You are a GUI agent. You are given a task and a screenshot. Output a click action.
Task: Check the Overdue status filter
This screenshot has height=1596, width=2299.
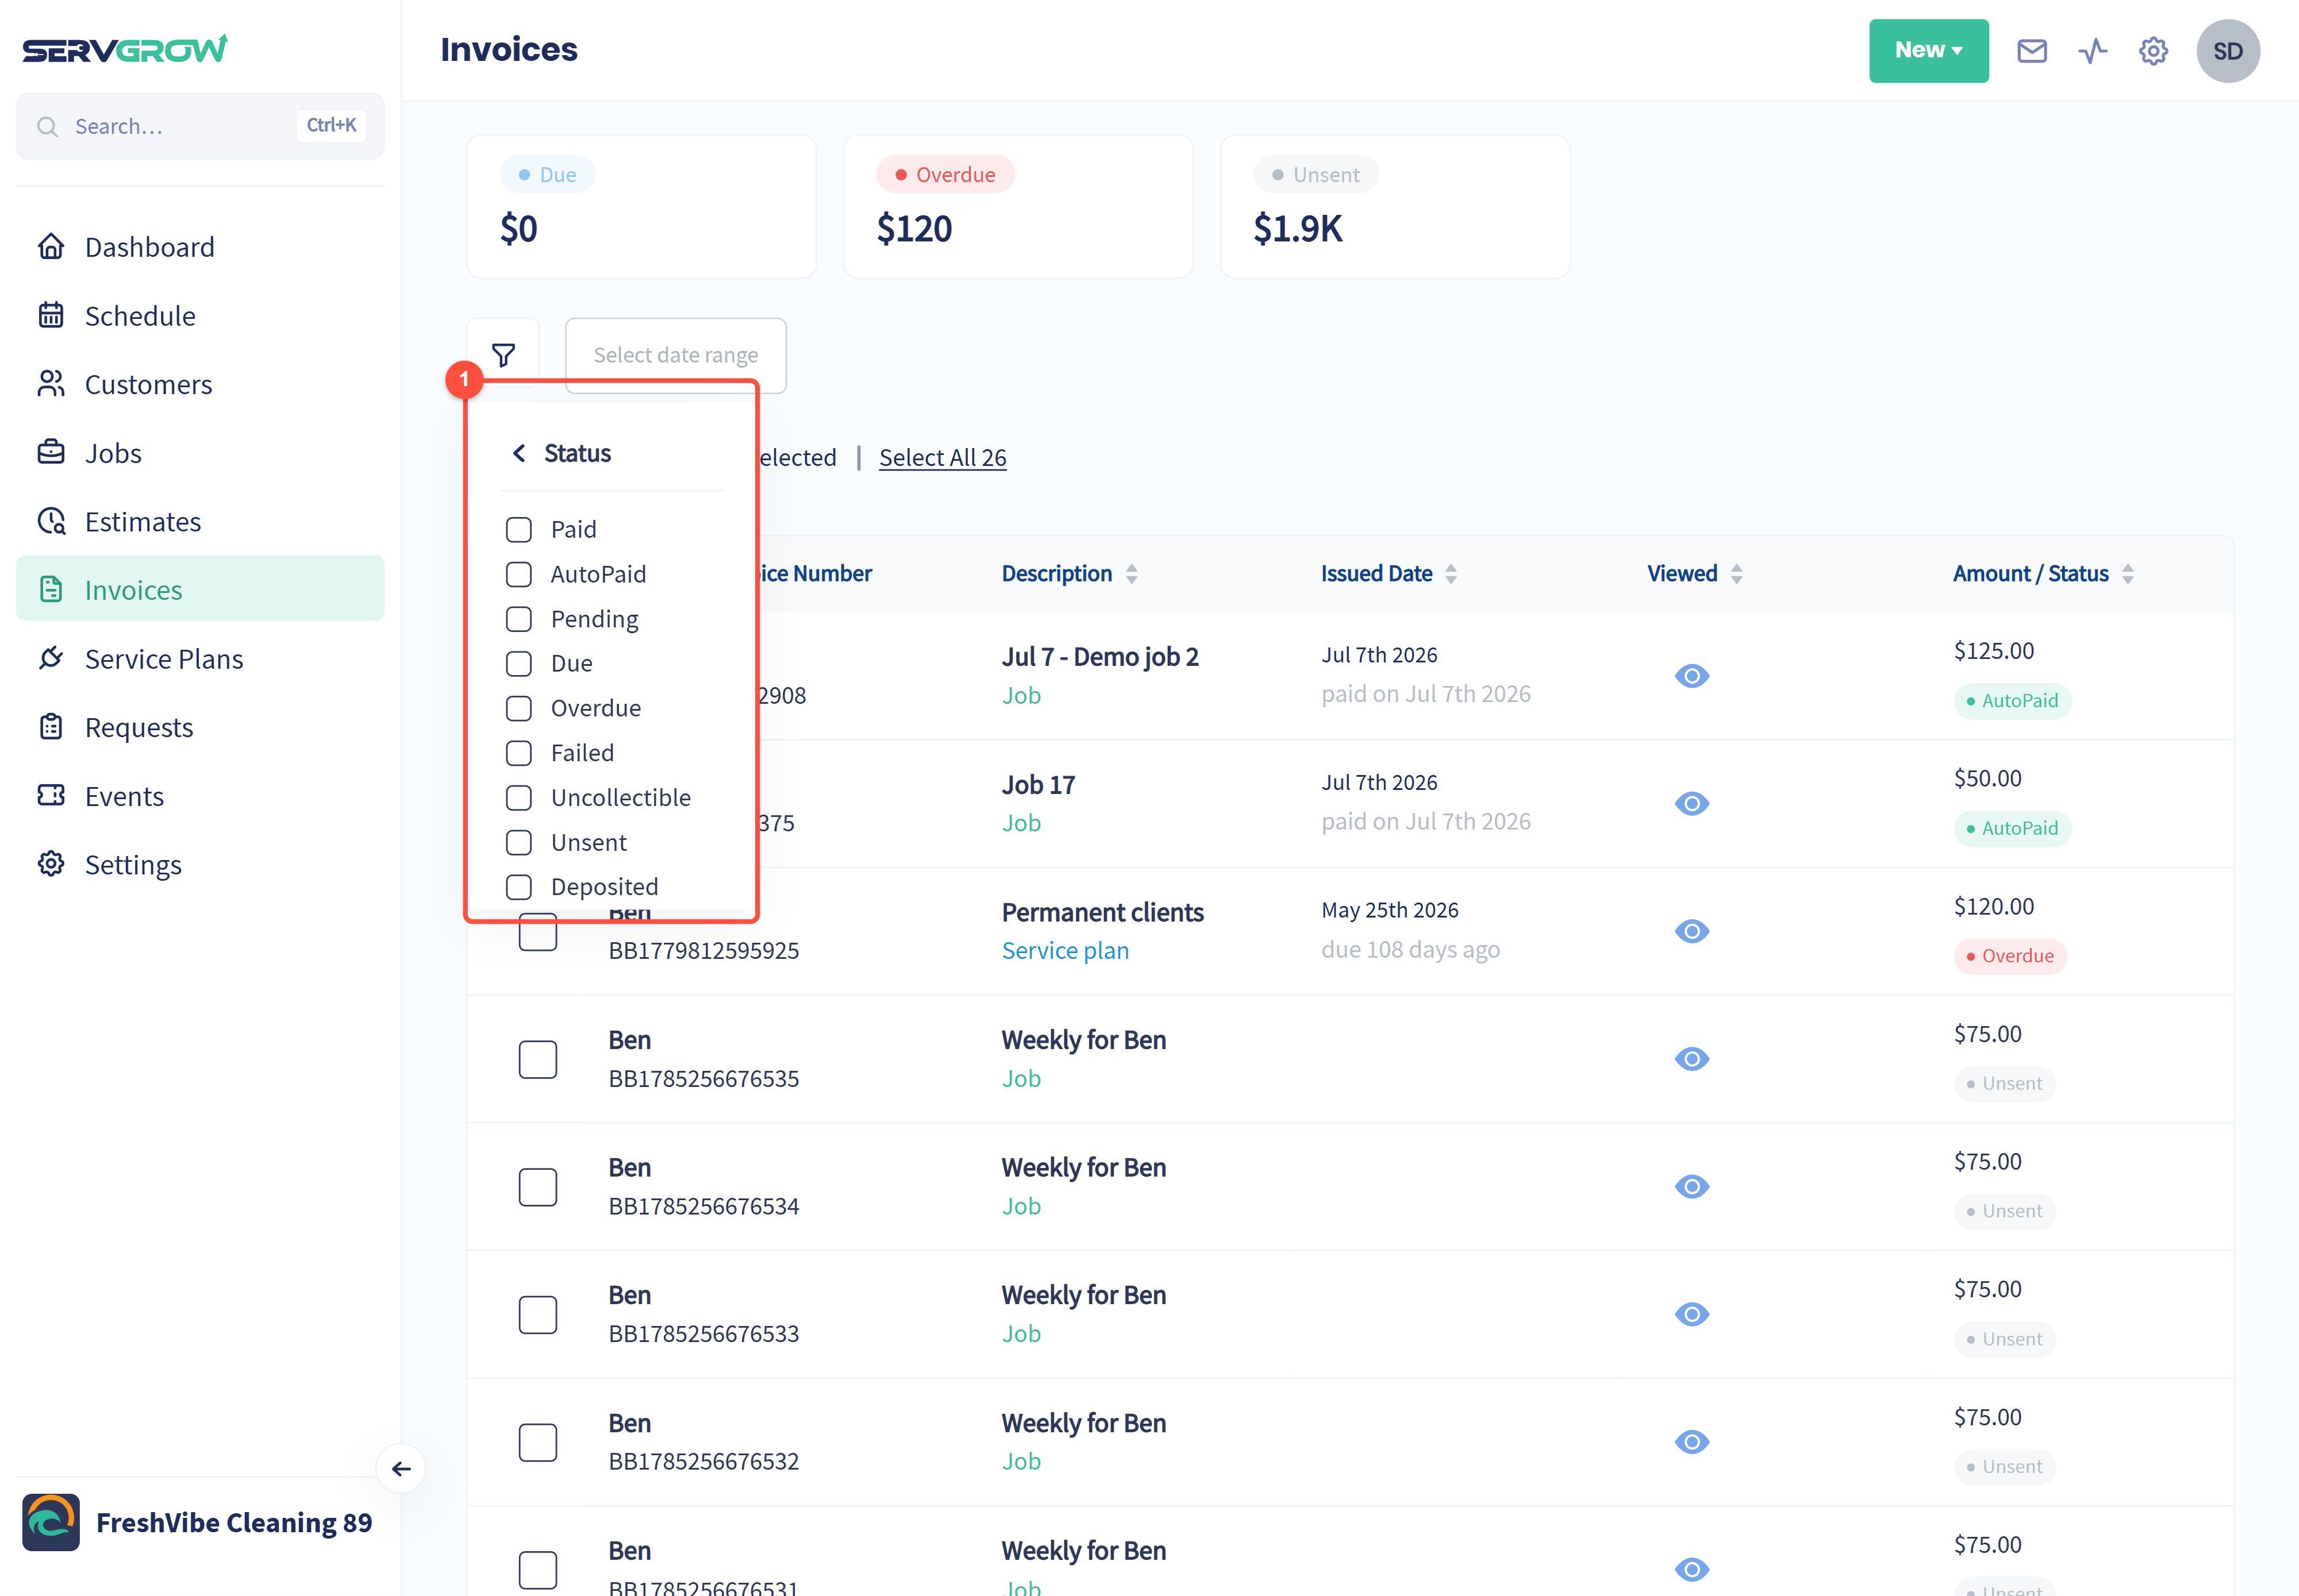click(518, 708)
